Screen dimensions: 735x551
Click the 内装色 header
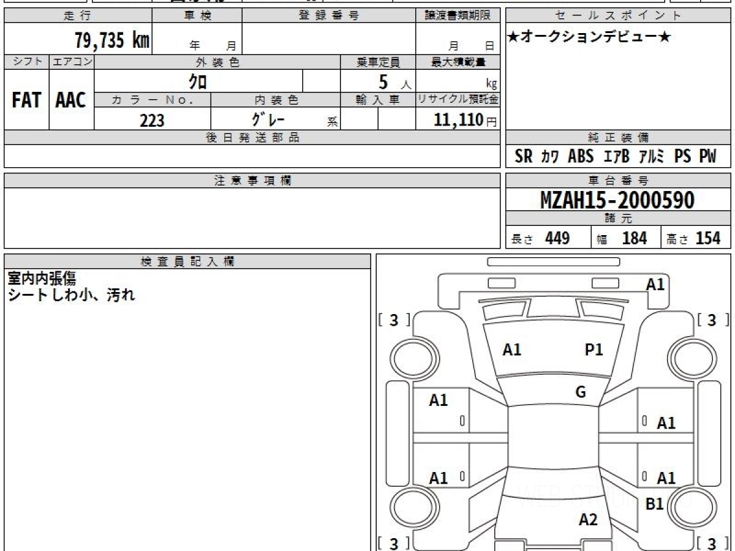(276, 100)
